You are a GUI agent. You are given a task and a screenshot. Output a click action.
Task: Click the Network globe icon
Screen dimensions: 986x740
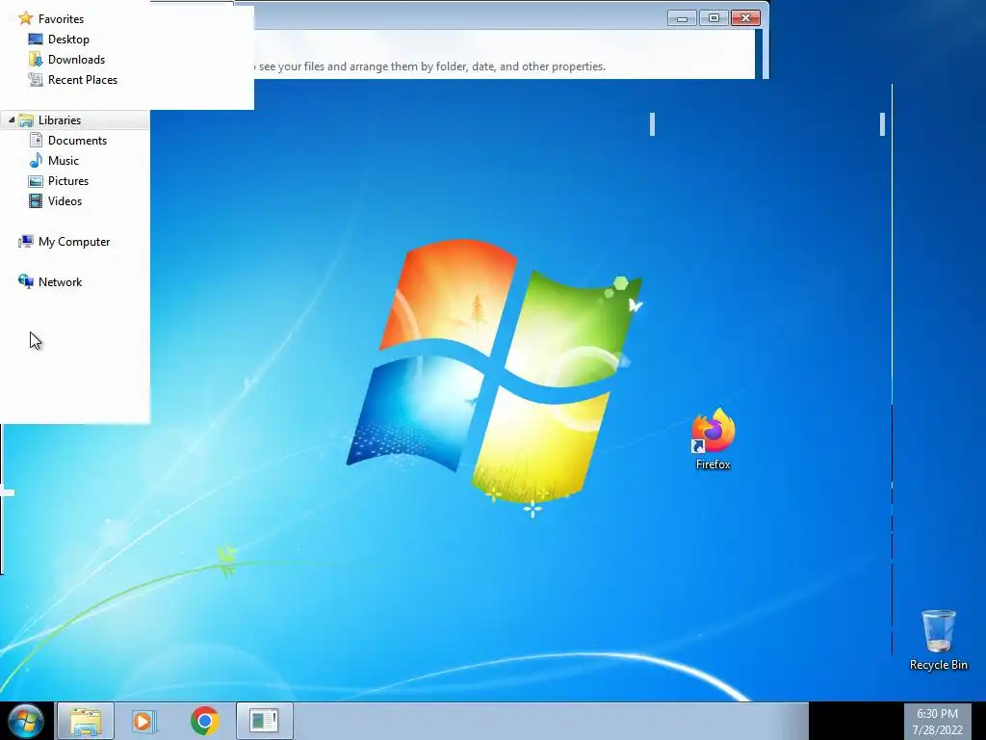tap(26, 282)
